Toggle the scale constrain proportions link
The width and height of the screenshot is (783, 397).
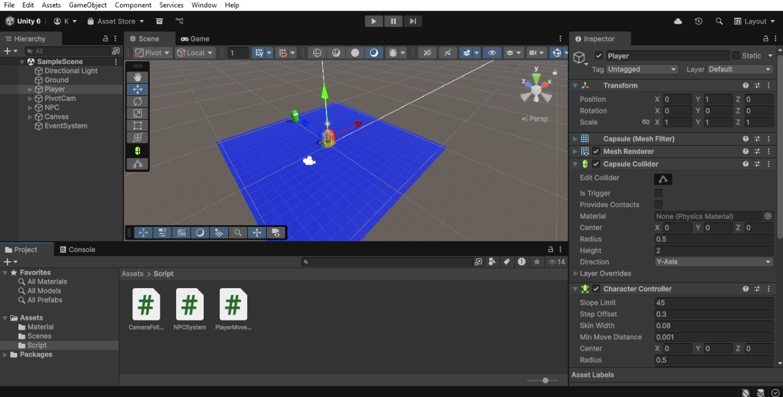pyautogui.click(x=645, y=122)
